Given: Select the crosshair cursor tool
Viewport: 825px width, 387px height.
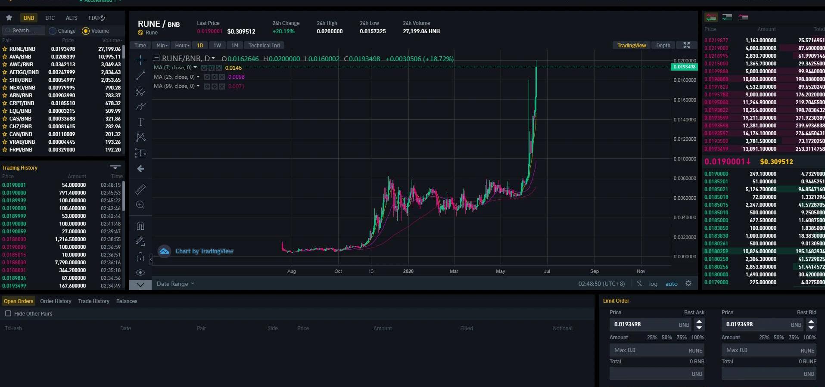Looking at the screenshot, I should click(140, 59).
